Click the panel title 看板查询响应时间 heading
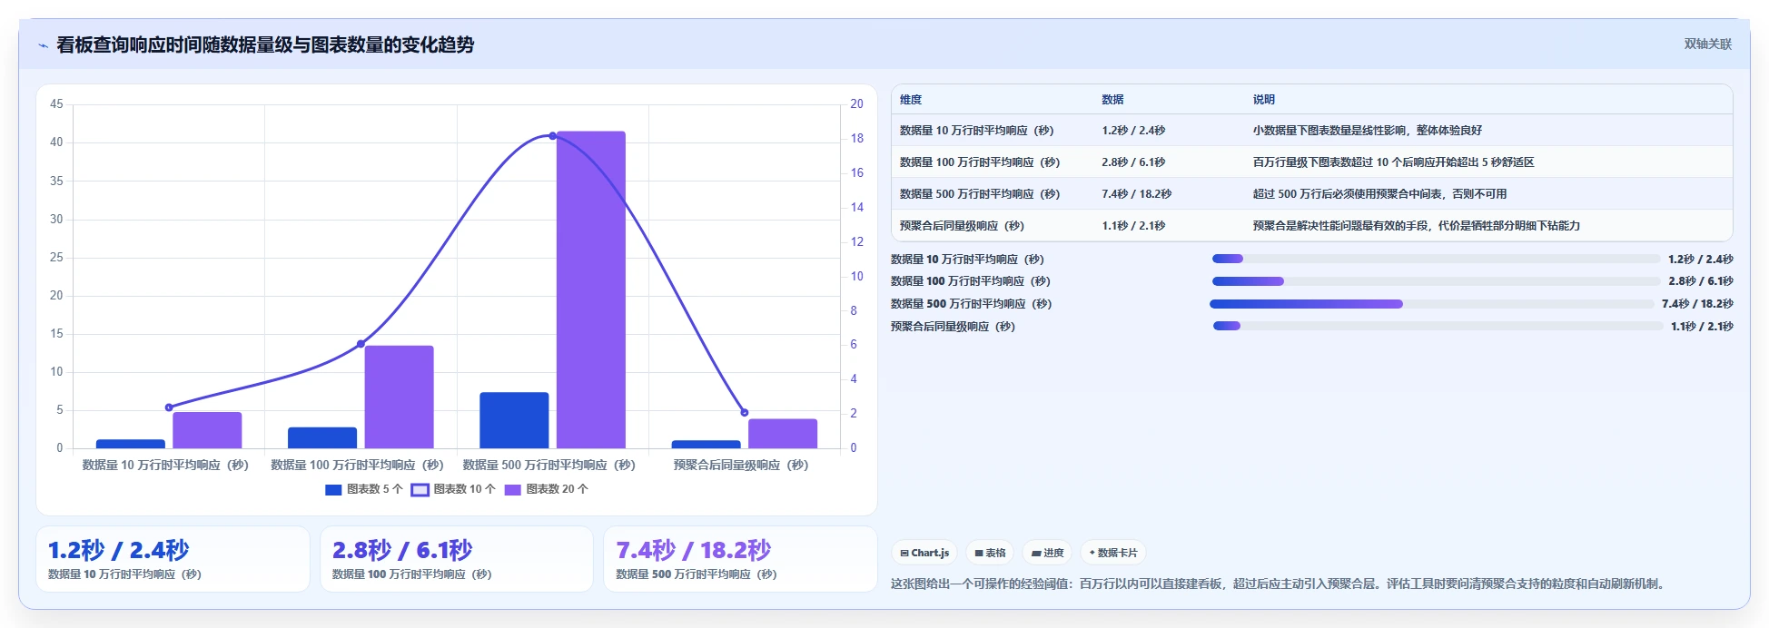Image resolution: width=1769 pixels, height=628 pixels. point(265,44)
